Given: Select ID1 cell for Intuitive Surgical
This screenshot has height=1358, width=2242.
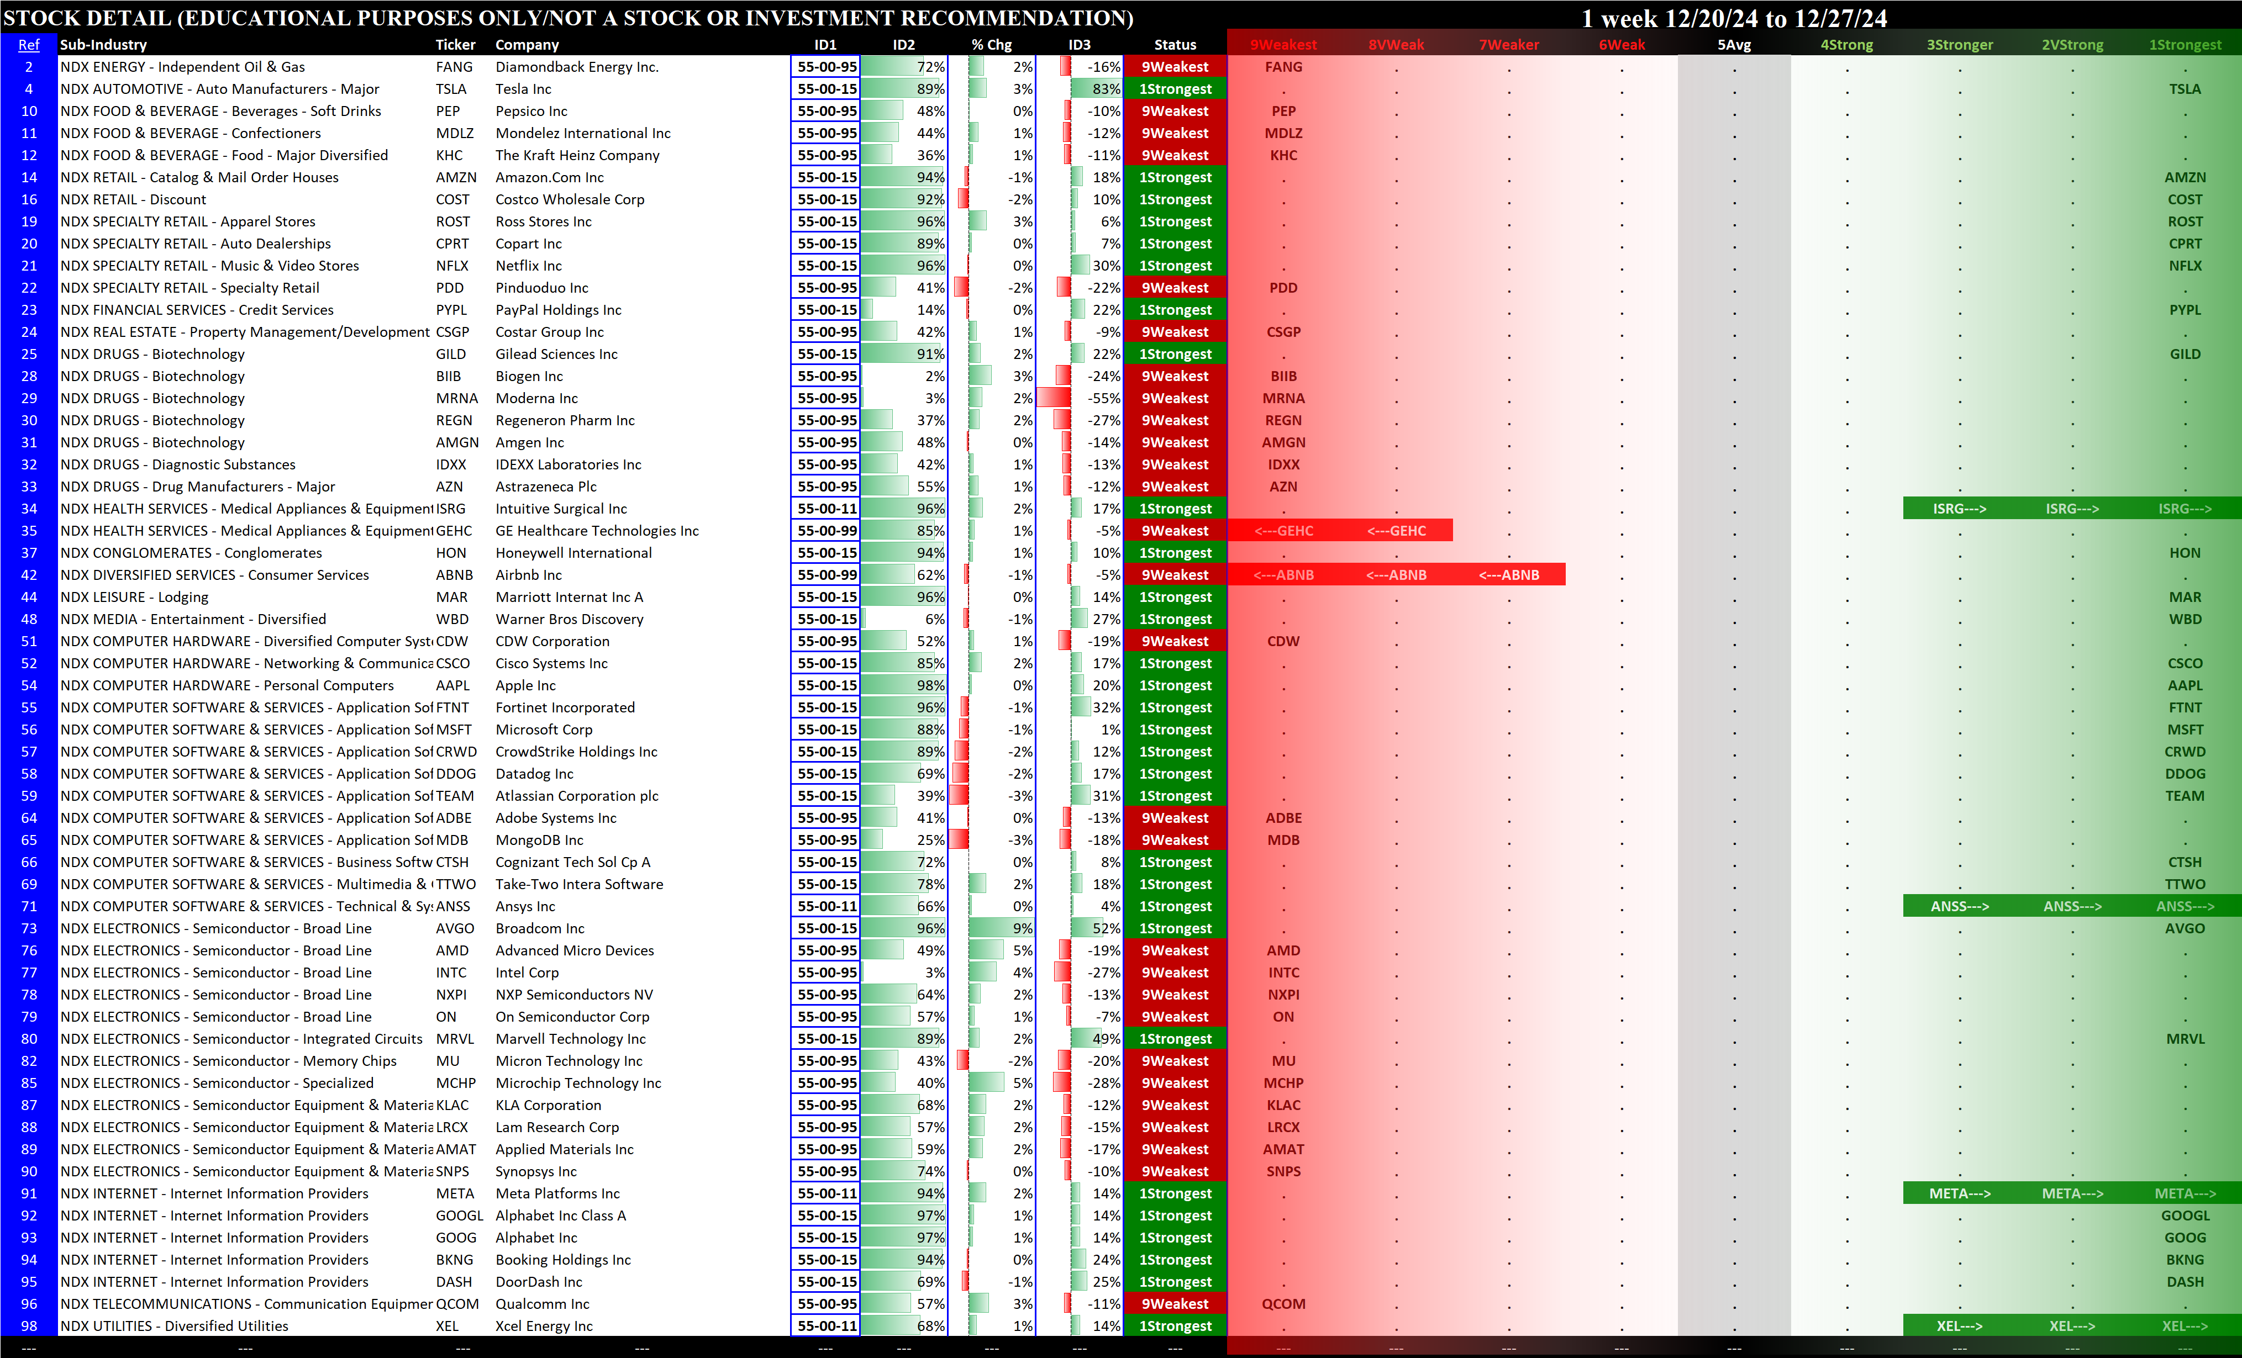Looking at the screenshot, I should coord(826,509).
